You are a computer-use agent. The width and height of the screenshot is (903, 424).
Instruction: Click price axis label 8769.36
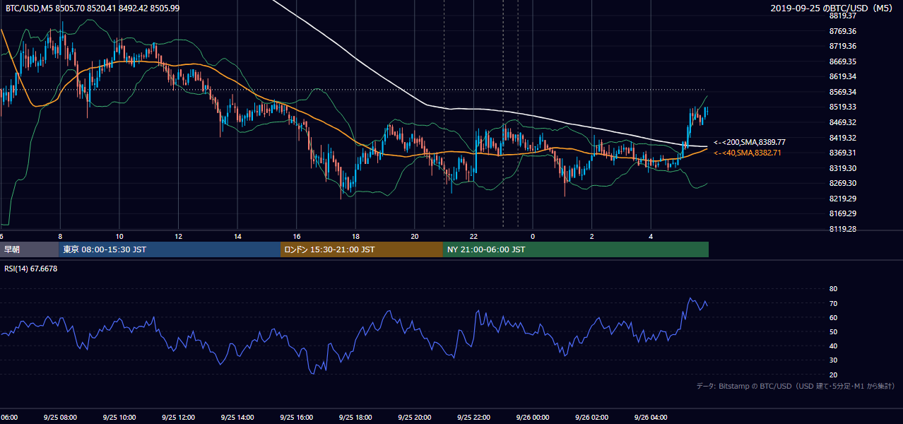pos(843,31)
